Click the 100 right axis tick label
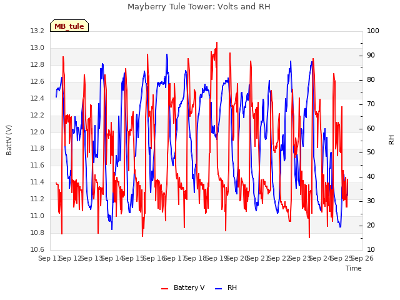 point(373,31)
